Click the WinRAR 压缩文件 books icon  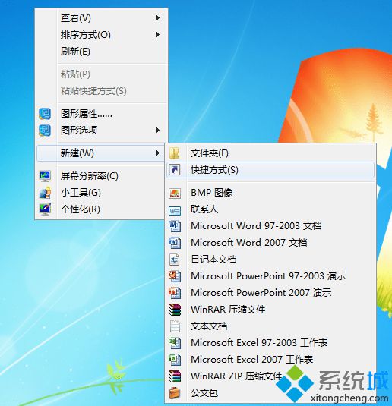(x=175, y=310)
